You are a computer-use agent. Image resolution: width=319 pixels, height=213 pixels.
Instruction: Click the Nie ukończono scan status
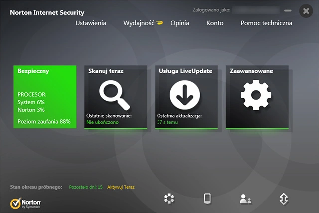(102, 122)
